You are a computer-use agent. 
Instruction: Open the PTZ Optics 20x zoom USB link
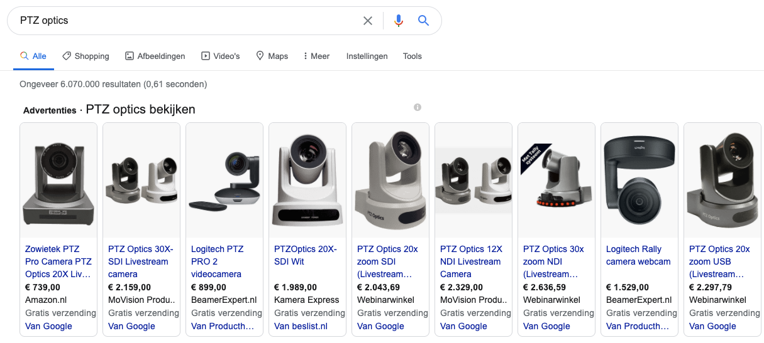(x=719, y=261)
